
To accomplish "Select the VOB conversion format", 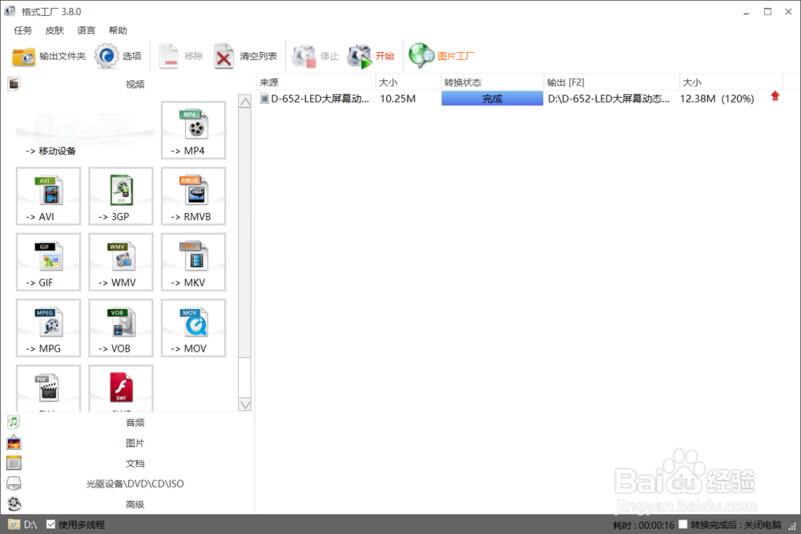I will coord(121,327).
